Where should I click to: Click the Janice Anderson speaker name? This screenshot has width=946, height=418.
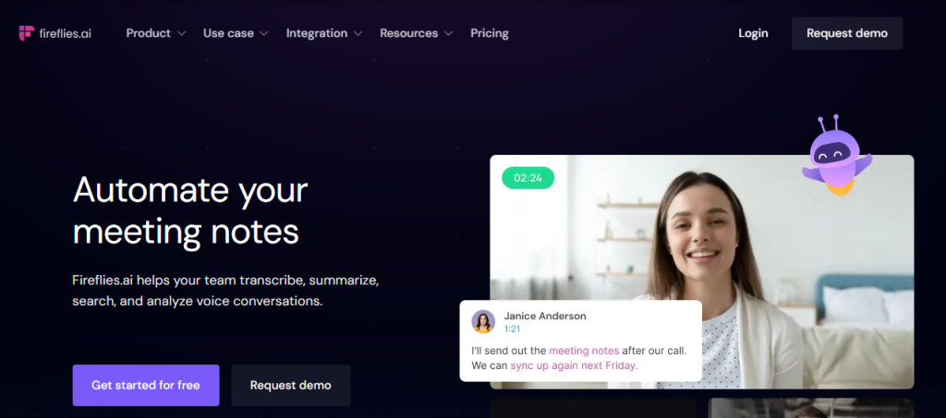(x=544, y=316)
